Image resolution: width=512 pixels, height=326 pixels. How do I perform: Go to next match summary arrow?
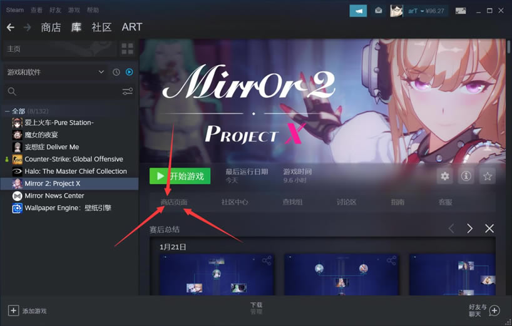(469, 229)
